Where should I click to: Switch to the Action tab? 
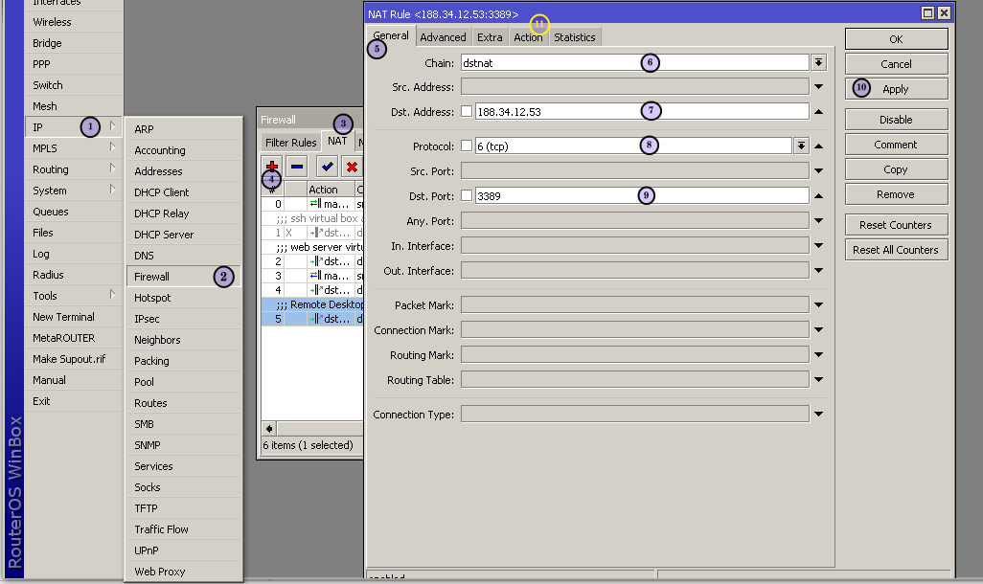[528, 37]
